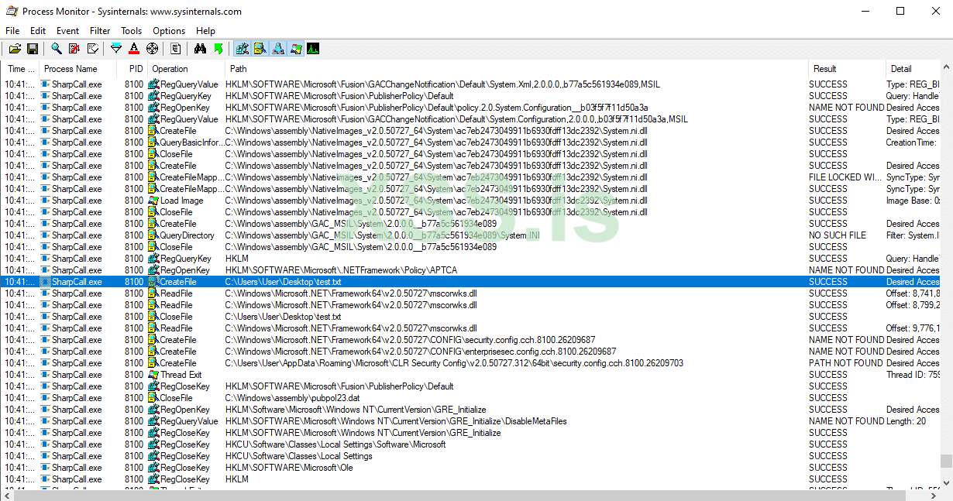The image size is (953, 501).
Task: Click the Find binoculars icon
Action: point(200,49)
